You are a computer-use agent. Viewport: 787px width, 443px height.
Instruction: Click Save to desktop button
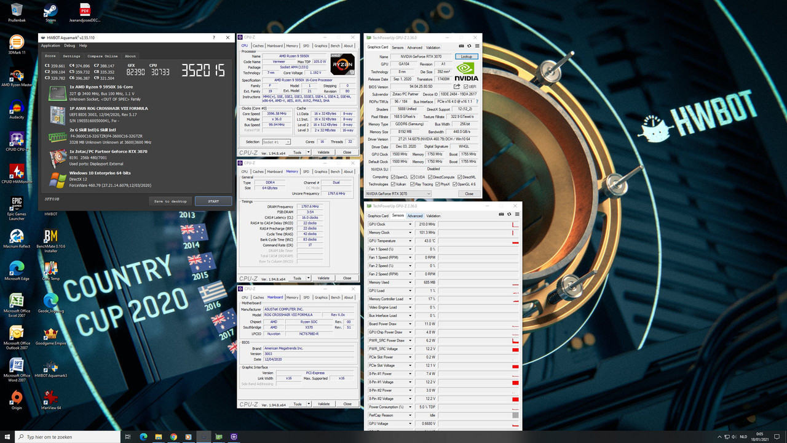170,201
